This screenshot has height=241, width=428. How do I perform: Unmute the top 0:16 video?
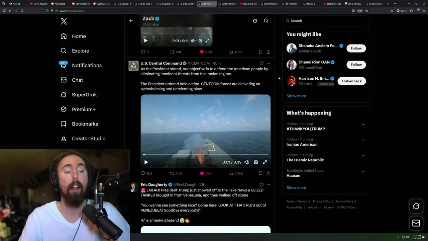(193, 41)
